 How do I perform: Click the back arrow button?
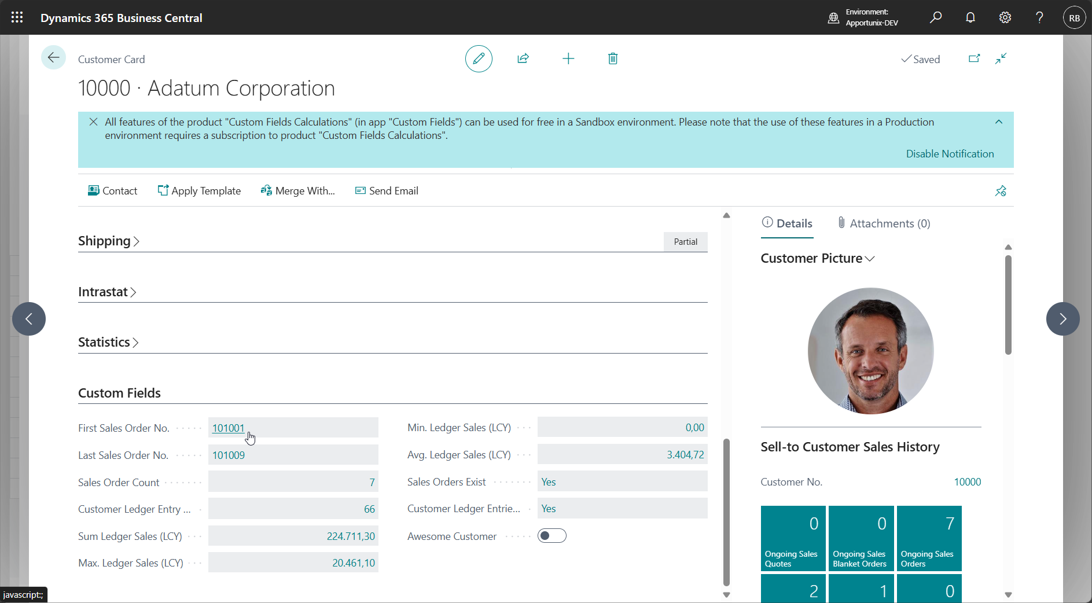click(x=53, y=57)
